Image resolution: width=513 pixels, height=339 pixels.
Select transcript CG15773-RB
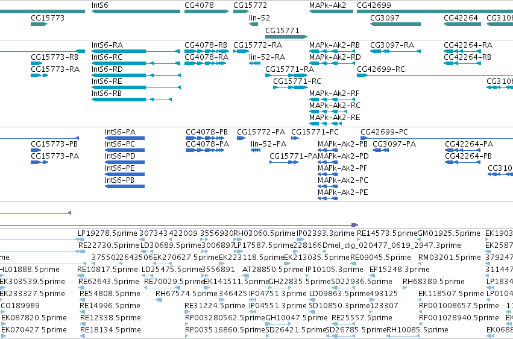coord(36,63)
